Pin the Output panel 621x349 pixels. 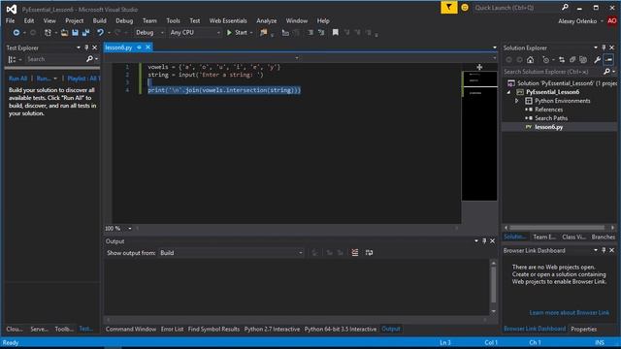(484, 241)
